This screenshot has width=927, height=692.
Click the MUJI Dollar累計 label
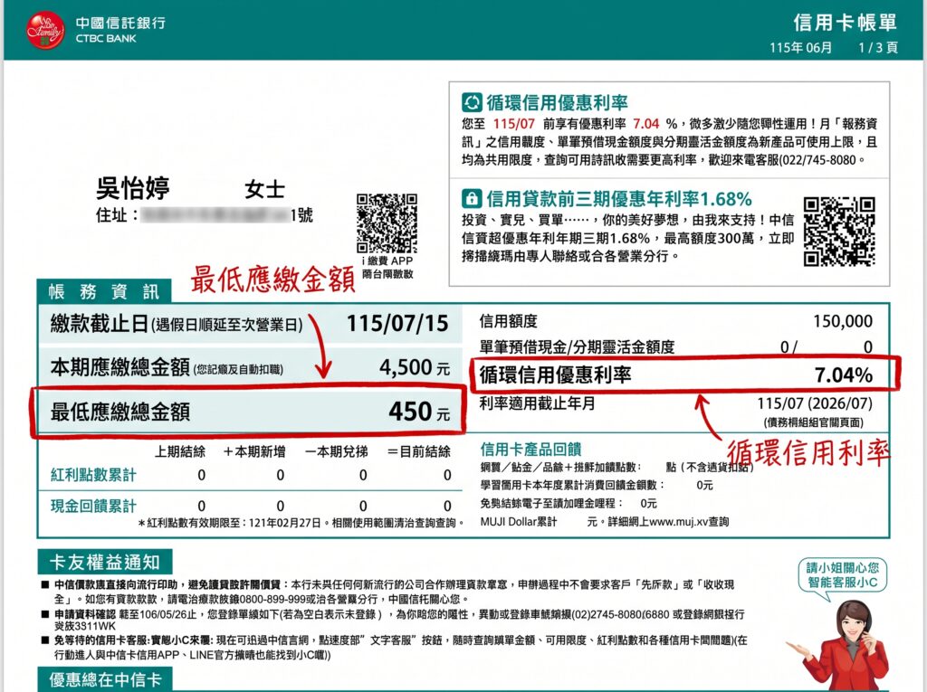click(519, 522)
